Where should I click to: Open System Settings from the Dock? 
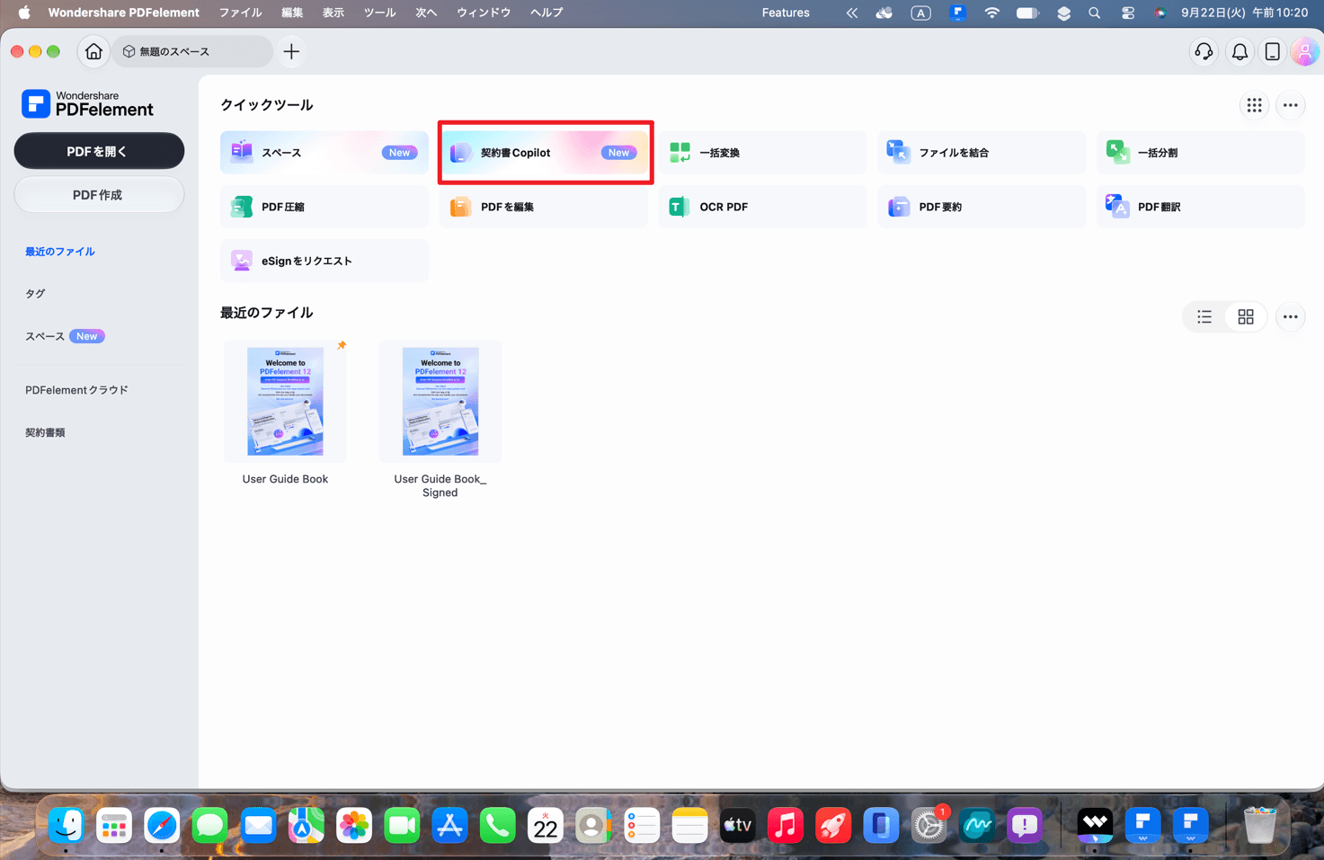(x=929, y=825)
